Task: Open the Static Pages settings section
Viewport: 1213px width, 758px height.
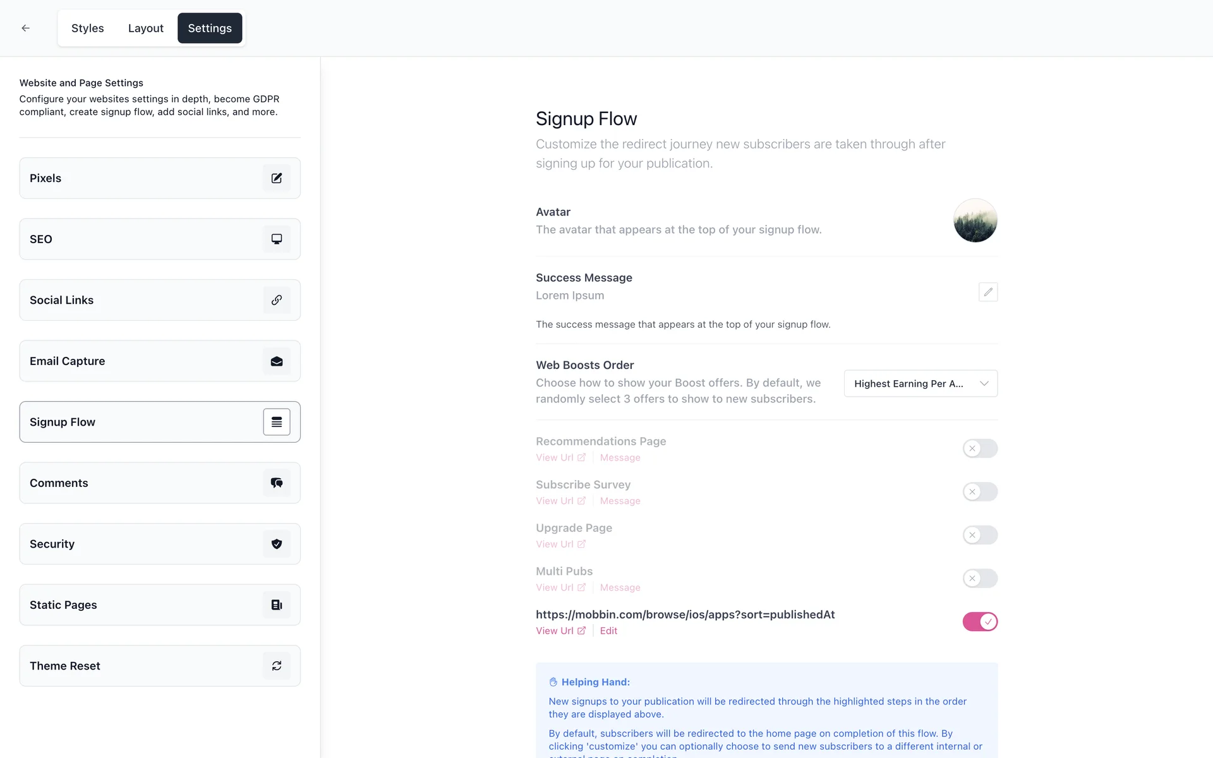Action: pos(160,605)
